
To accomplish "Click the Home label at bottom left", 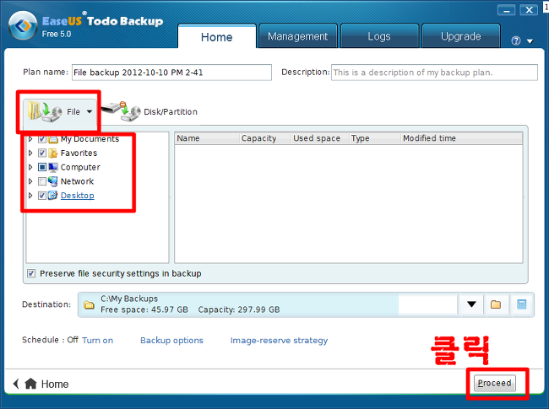I will click(x=55, y=384).
